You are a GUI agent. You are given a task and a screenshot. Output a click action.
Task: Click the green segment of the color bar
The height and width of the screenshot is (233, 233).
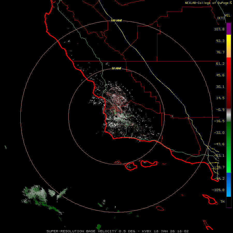[229, 147]
